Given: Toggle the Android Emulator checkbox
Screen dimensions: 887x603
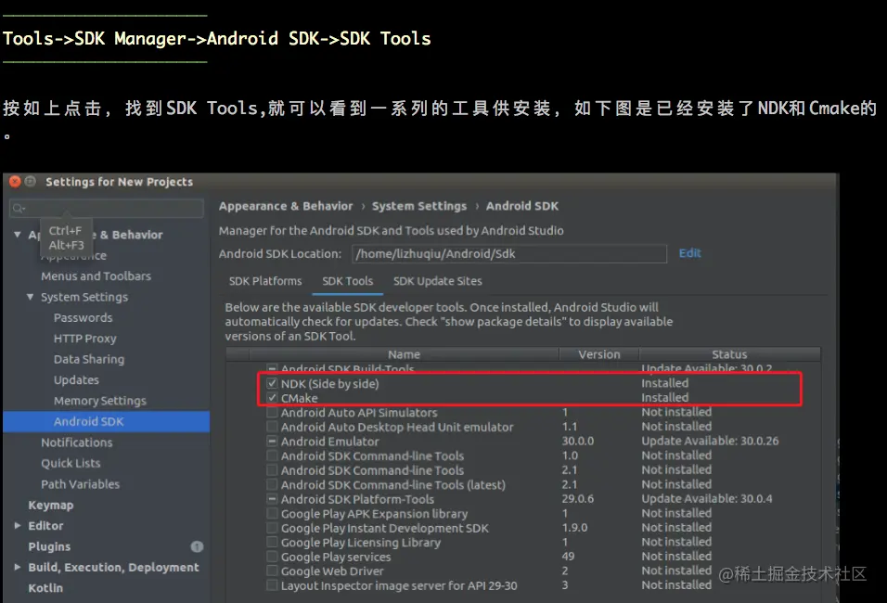Looking at the screenshot, I should (x=272, y=442).
